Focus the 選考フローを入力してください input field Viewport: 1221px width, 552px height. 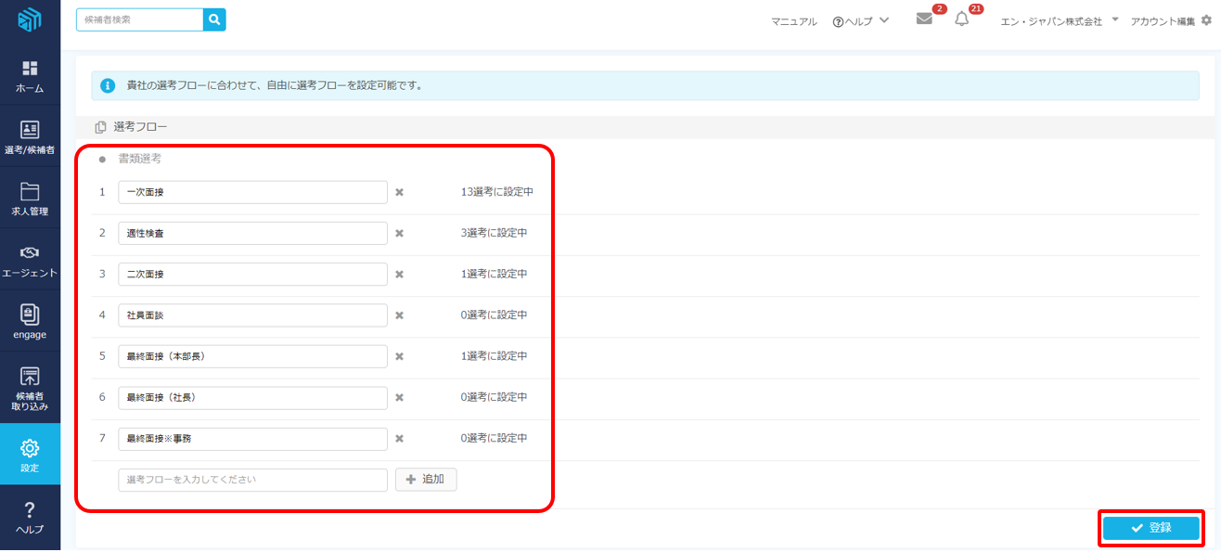[252, 480]
